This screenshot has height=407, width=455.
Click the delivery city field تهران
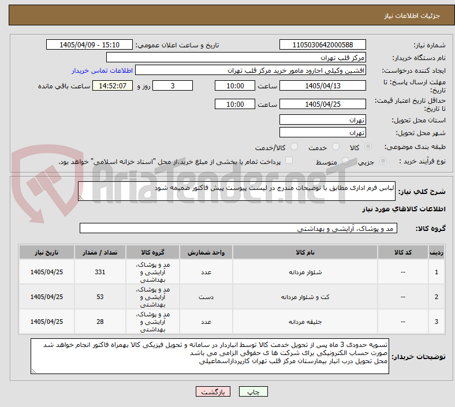(x=322, y=133)
